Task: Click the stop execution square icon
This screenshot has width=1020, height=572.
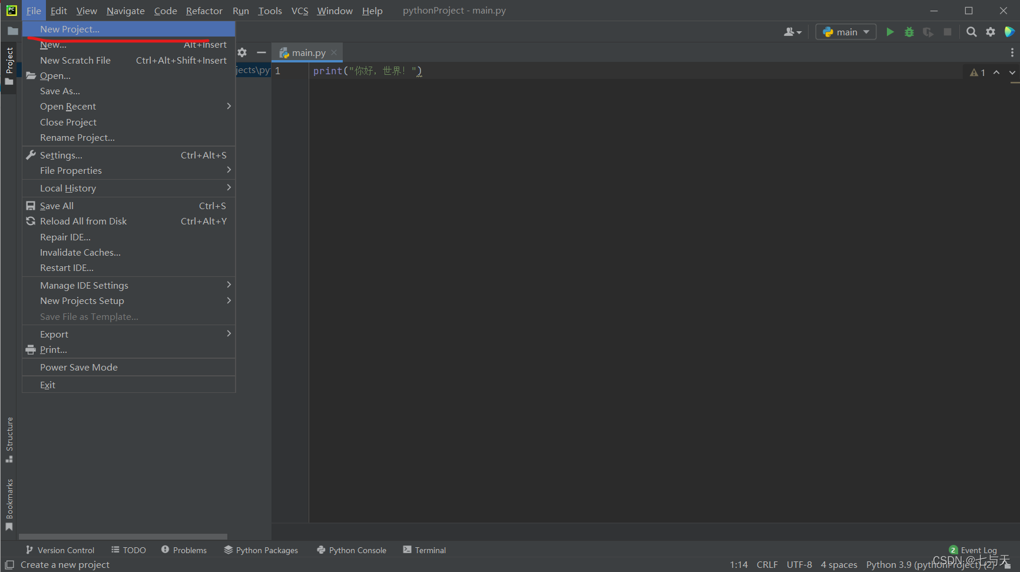Action: click(x=948, y=32)
